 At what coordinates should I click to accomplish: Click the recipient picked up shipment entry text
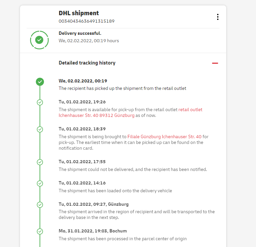tap(122, 88)
